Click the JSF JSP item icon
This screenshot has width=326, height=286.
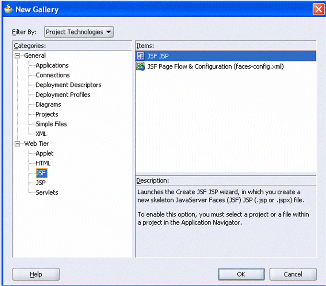[140, 56]
